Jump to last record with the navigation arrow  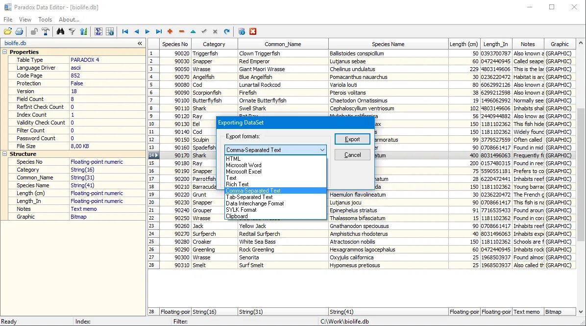pos(158,31)
